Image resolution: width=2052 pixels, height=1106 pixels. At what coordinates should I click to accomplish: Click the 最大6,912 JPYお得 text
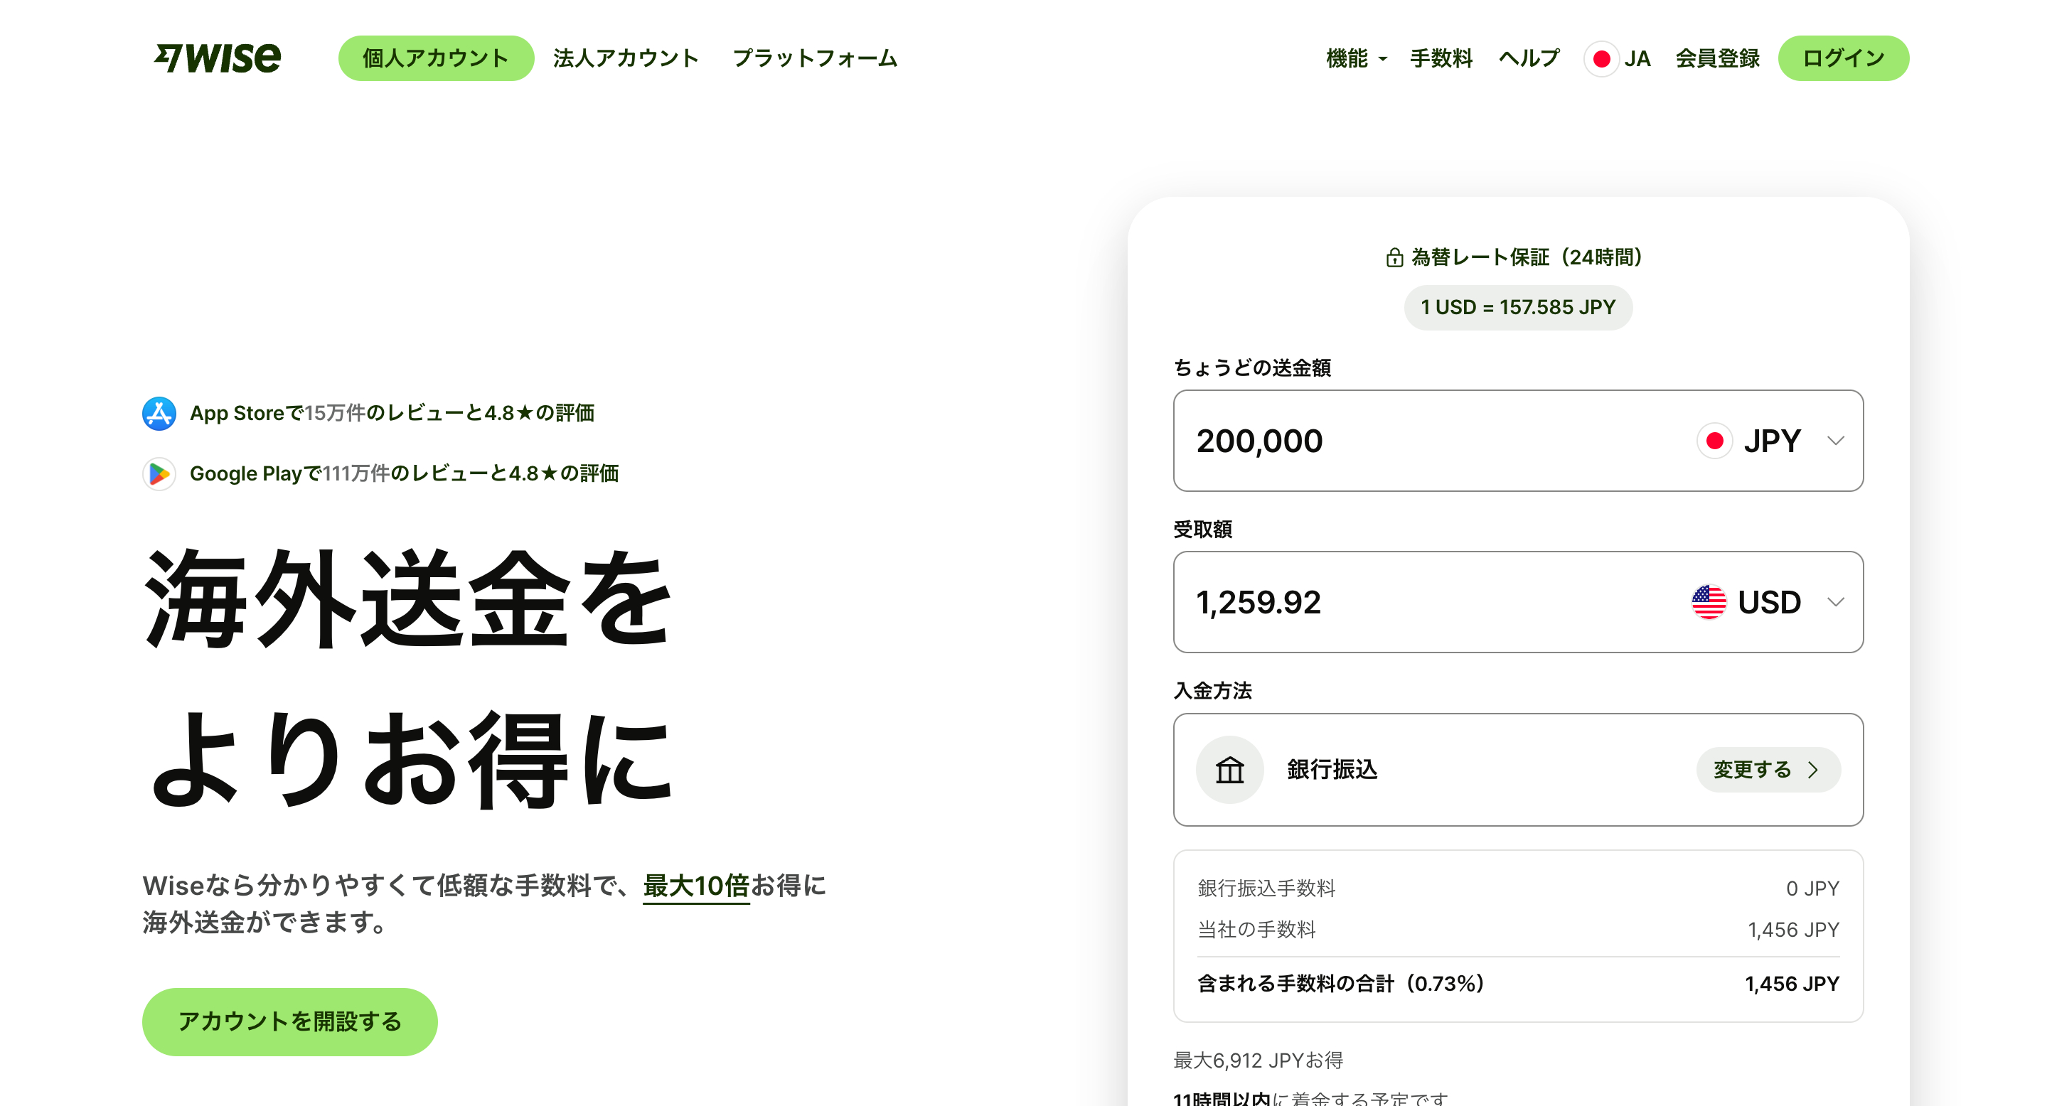1258,1061
